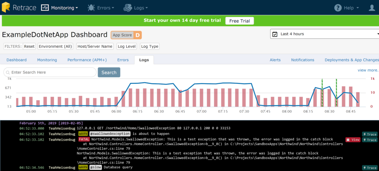The height and width of the screenshot is (171, 379).
Task: Click the first green deployment marker near 08:30
Action: (x=322, y=93)
